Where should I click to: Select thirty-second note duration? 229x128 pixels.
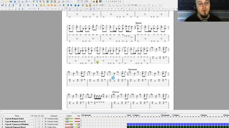click(x=19, y=9)
